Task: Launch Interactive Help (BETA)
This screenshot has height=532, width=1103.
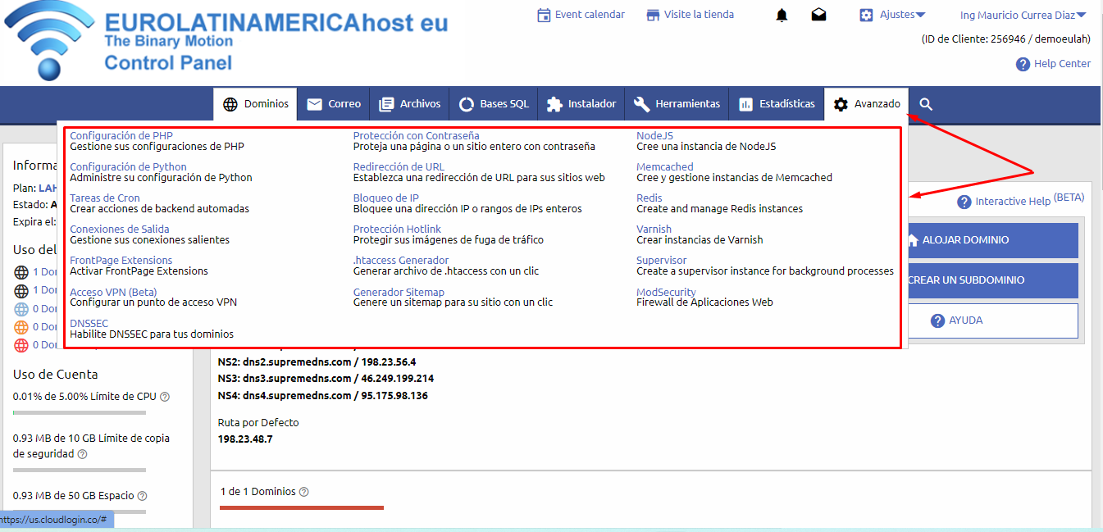Action: 1020,201
